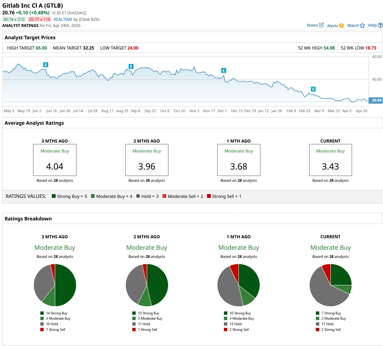Screen dimensions: 383x346
Task: Select the 3 MTHS AGO rating box showing 4.04
Action: tap(55, 160)
